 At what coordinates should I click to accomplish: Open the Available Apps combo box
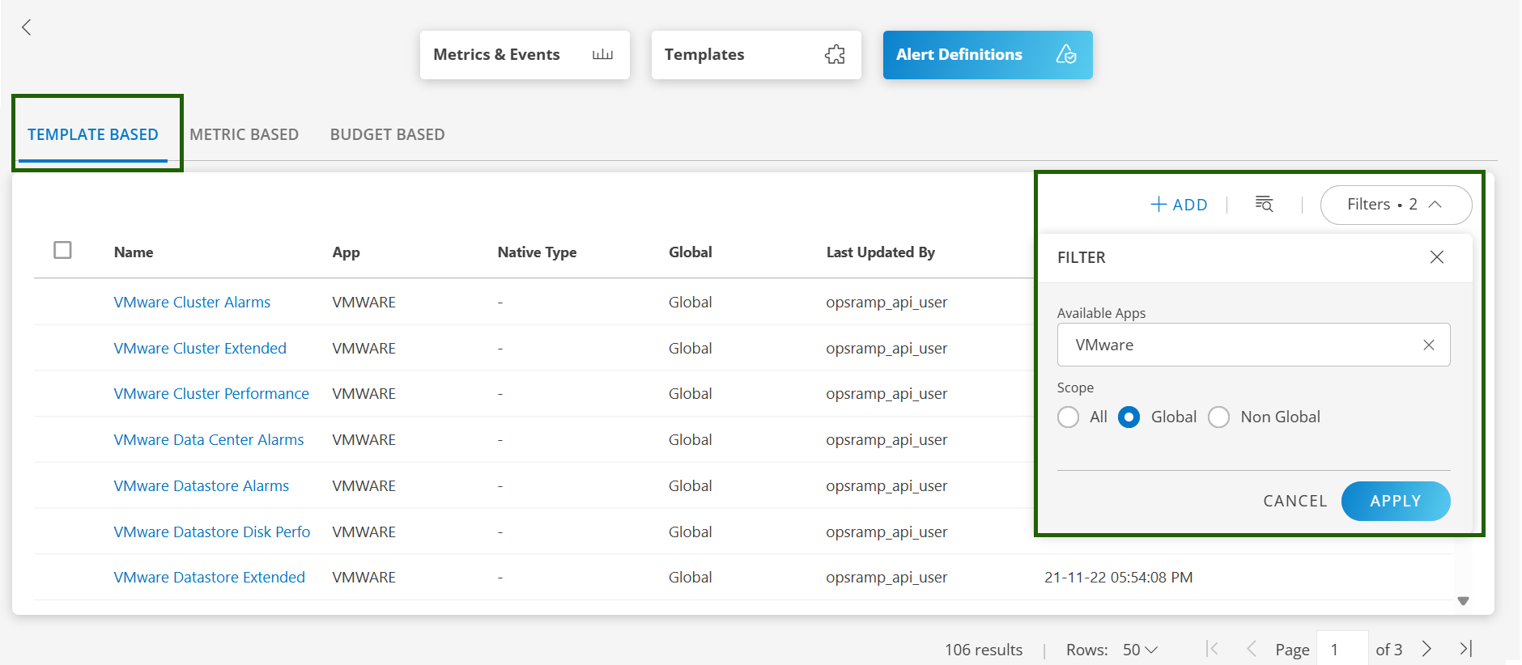[x=1239, y=345]
